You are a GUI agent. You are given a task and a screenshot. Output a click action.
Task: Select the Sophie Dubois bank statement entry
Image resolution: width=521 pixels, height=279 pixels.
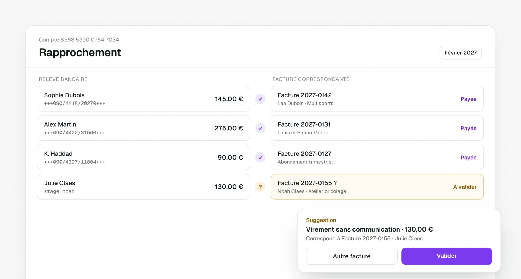click(x=143, y=99)
